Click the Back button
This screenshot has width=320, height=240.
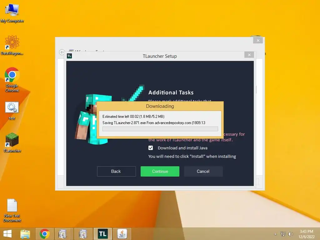click(x=116, y=171)
